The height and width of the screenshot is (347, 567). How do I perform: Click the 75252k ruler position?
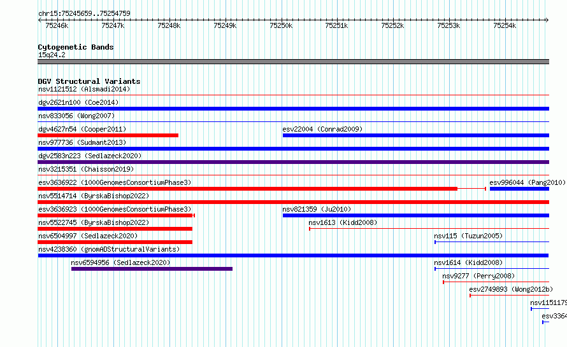pyautogui.click(x=392, y=25)
